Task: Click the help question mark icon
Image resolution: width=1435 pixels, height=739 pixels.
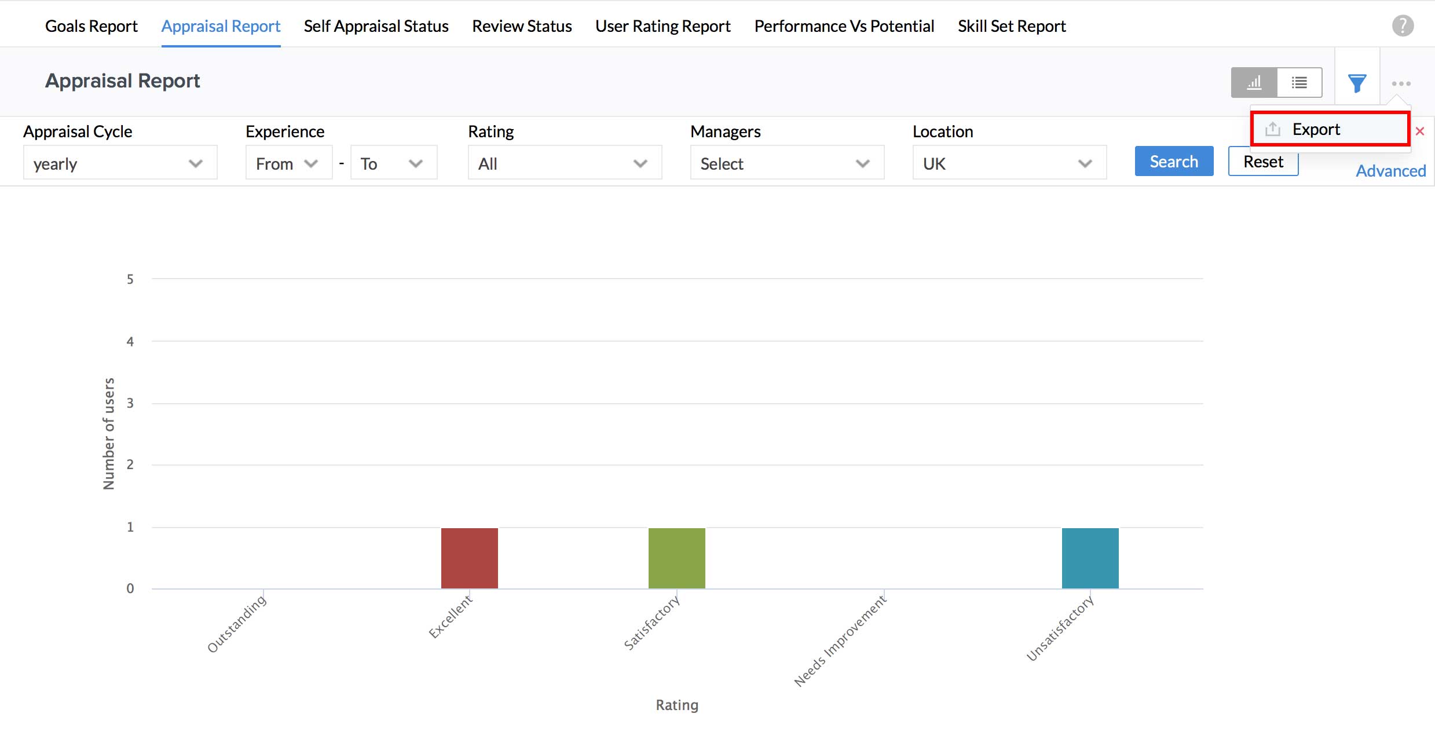Action: point(1403,25)
